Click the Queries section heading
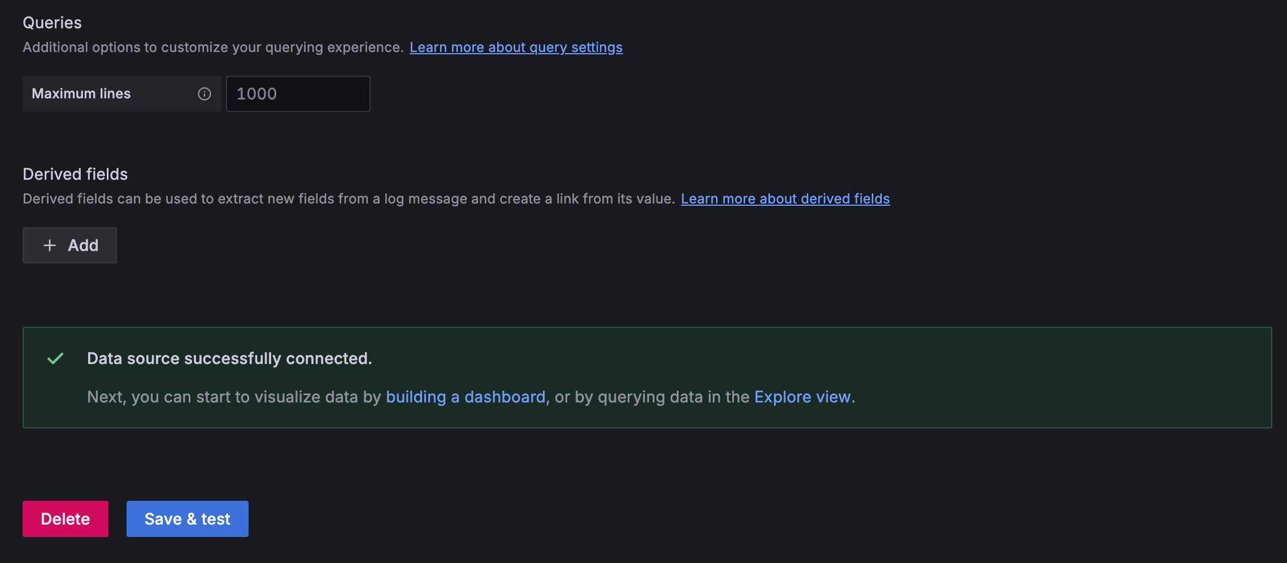The image size is (1287, 563). 52,23
